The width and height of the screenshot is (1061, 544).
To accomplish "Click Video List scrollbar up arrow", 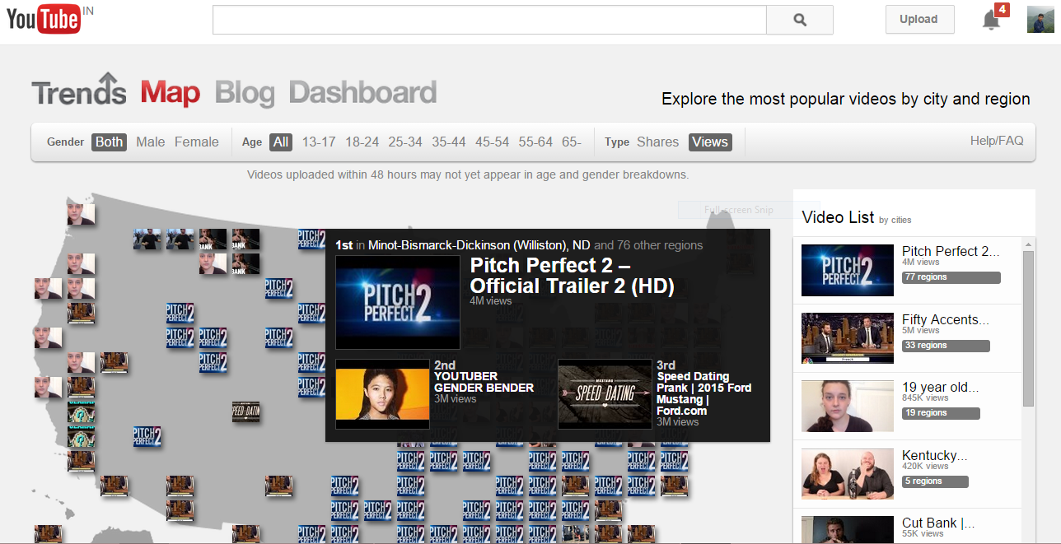I will tap(1028, 244).
